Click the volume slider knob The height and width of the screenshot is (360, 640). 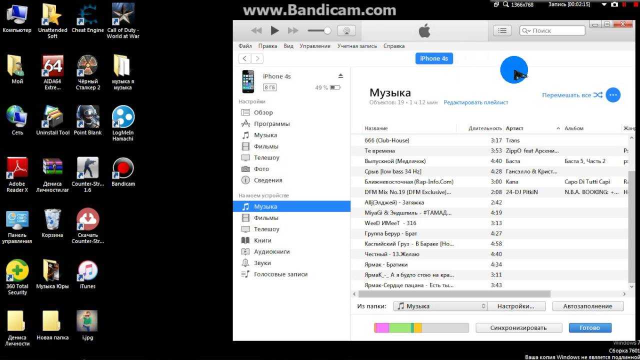pyautogui.click(x=327, y=30)
